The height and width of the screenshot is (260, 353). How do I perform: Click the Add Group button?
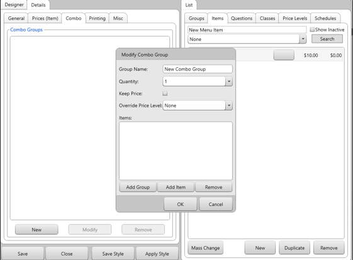[138, 187]
